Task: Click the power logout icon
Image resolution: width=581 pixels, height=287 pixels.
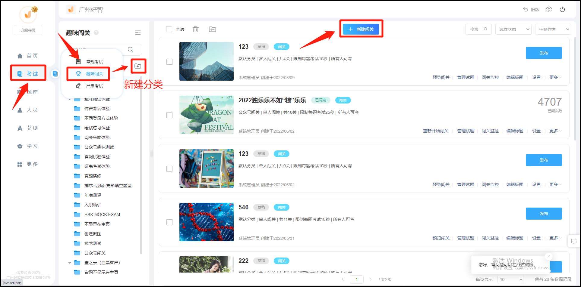Action: point(562,9)
